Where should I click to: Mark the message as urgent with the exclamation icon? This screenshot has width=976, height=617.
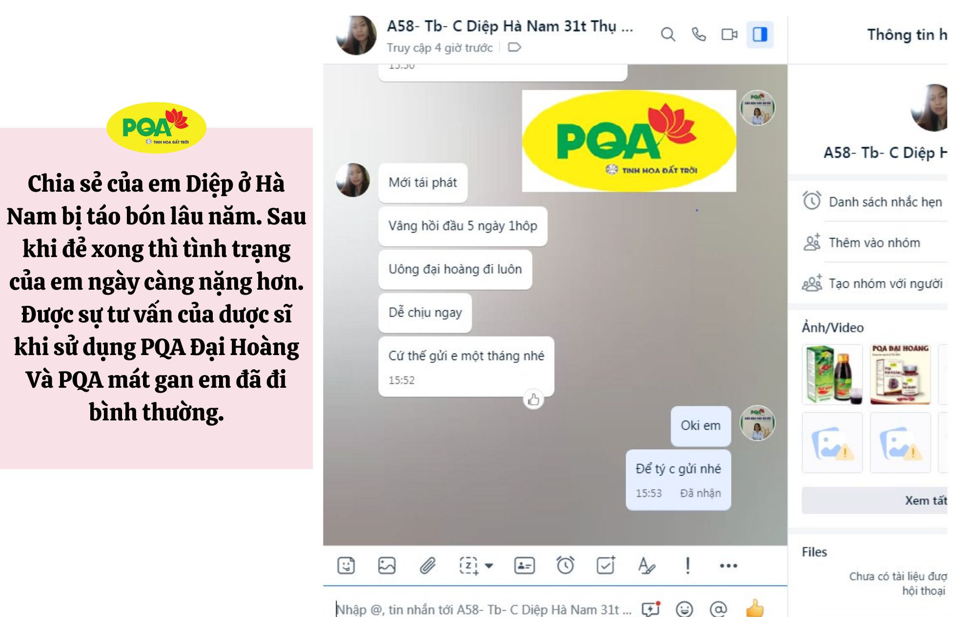[x=688, y=566]
